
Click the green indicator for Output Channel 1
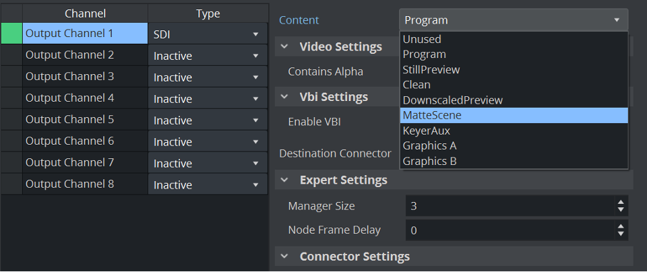(11, 34)
